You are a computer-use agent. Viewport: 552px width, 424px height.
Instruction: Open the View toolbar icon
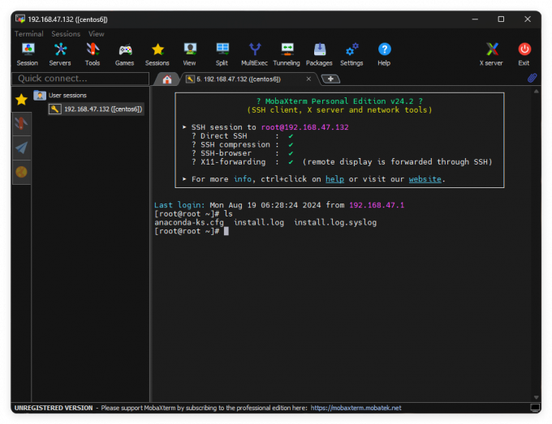click(190, 54)
